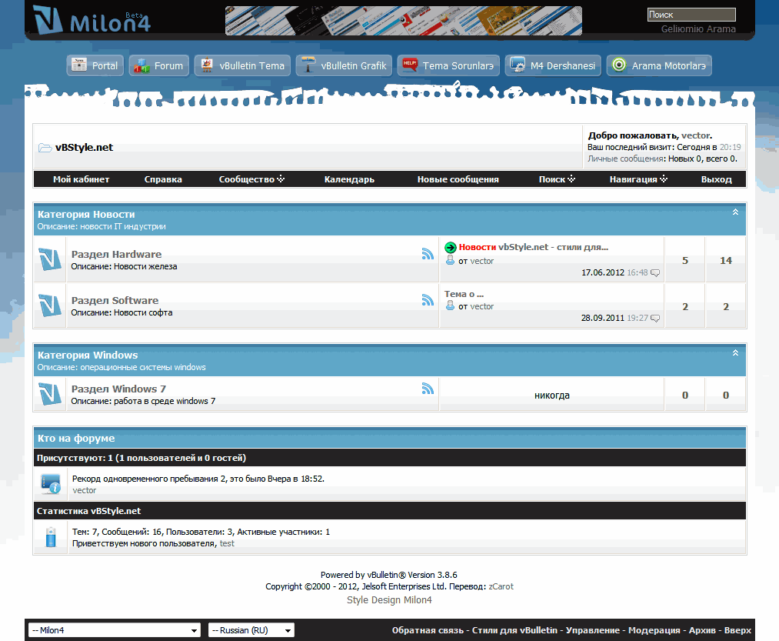Open Календарь in the navbar

pos(349,179)
